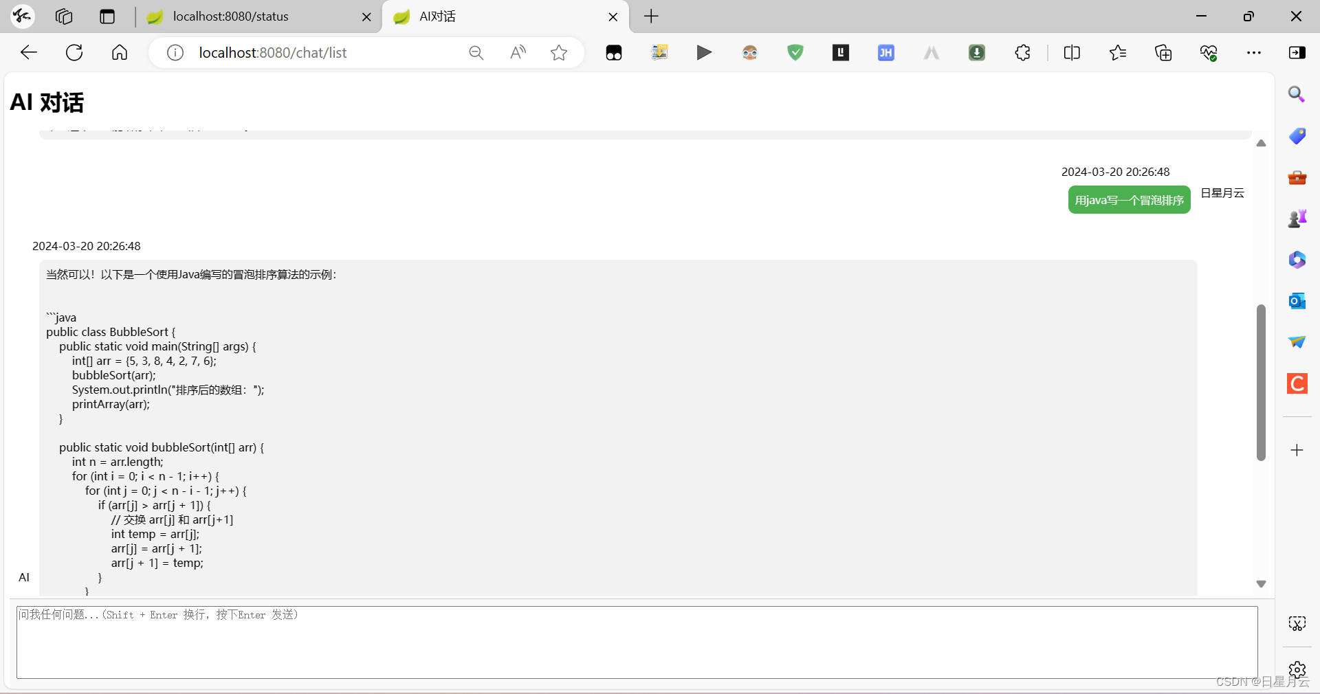The image size is (1320, 694).
Task: Open sidebar Outlook icon
Action: point(1297,301)
